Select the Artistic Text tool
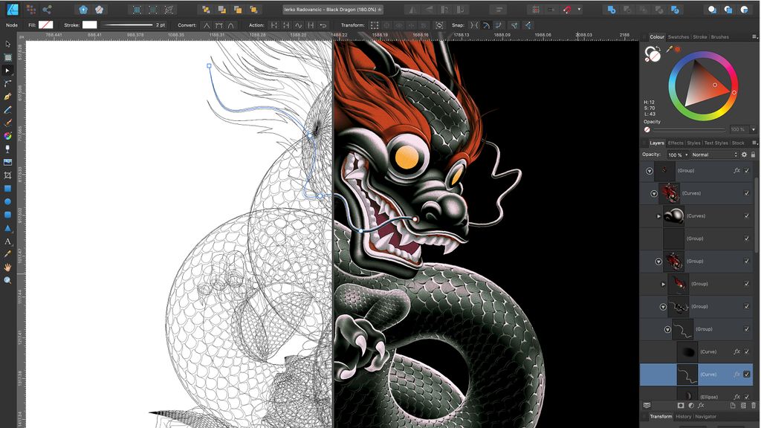This screenshot has width=761, height=428. pyautogui.click(x=8, y=240)
